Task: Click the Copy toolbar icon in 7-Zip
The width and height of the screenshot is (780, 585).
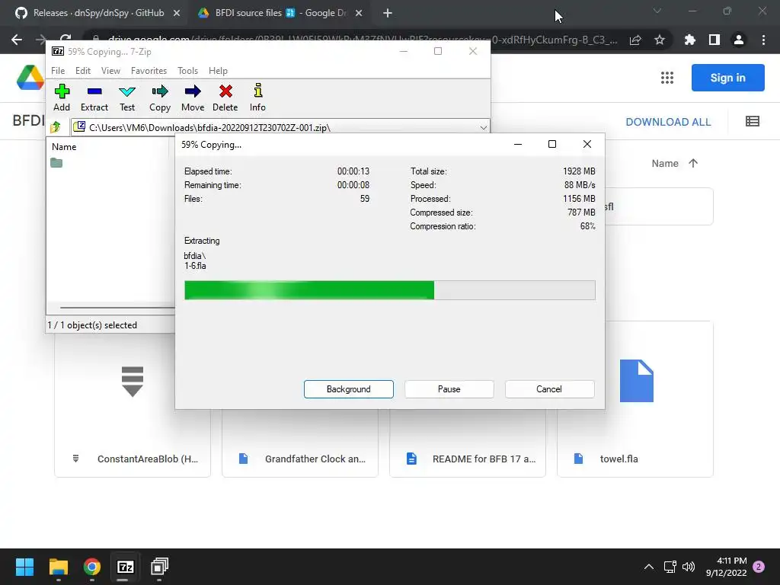Action: point(160,97)
